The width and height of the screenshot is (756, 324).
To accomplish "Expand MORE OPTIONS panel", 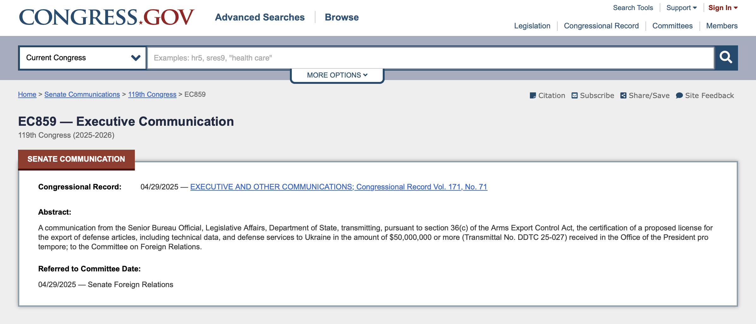I will [337, 75].
